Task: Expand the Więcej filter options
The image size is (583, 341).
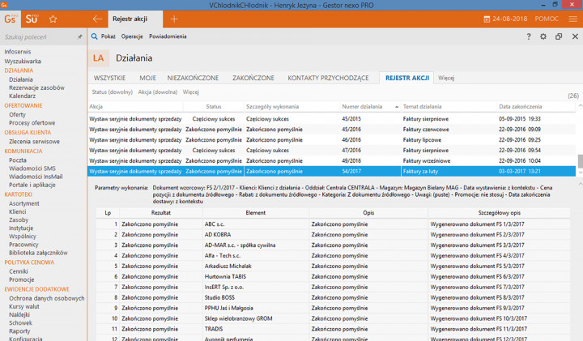Action: coord(191,92)
